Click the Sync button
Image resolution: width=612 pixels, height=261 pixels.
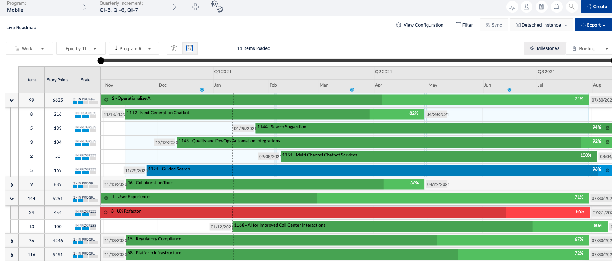494,25
